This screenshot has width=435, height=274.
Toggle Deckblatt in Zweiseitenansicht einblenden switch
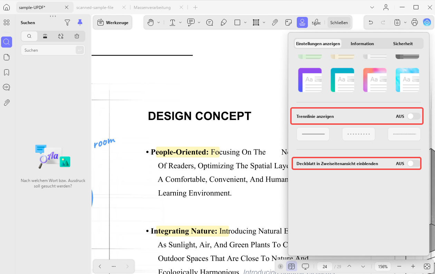click(x=414, y=163)
